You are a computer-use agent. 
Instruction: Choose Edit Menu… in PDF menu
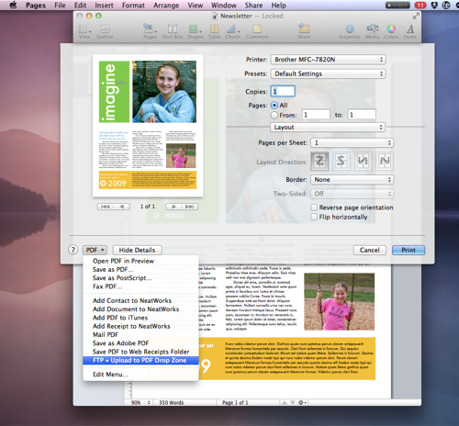click(x=141, y=375)
